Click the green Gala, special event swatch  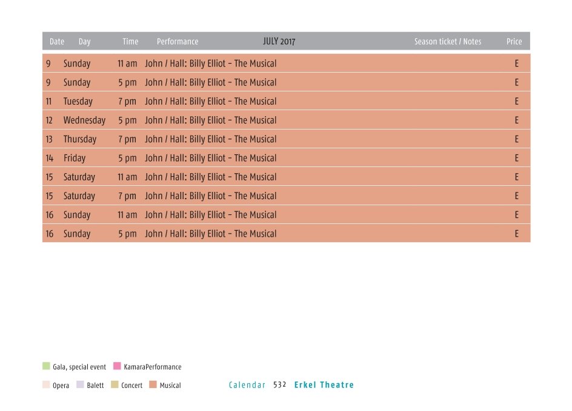[x=46, y=366]
